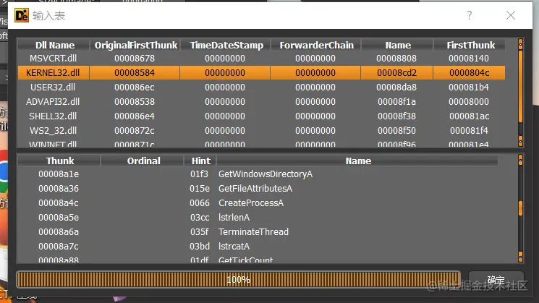Click hint value 01f3
The height and width of the screenshot is (303, 539).
200,174
